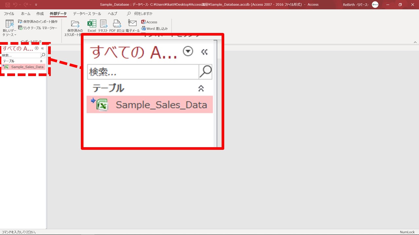Click the magnifier icon in the navigation search box
The height and width of the screenshot is (235, 419).
click(43, 55)
